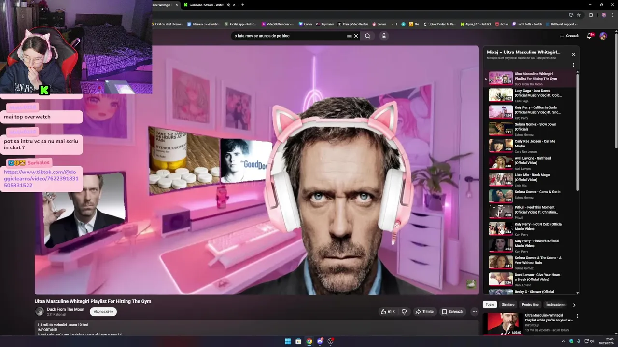Select the Toate filter chip

pos(490,305)
